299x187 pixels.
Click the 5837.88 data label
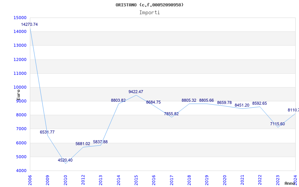tap(100, 142)
